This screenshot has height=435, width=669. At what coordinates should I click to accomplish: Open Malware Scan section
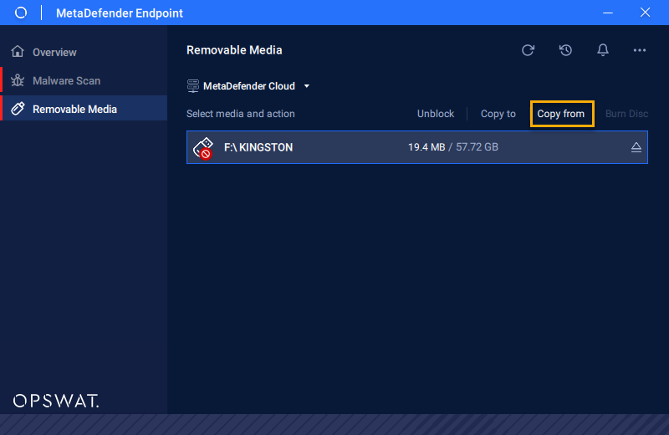(x=84, y=80)
